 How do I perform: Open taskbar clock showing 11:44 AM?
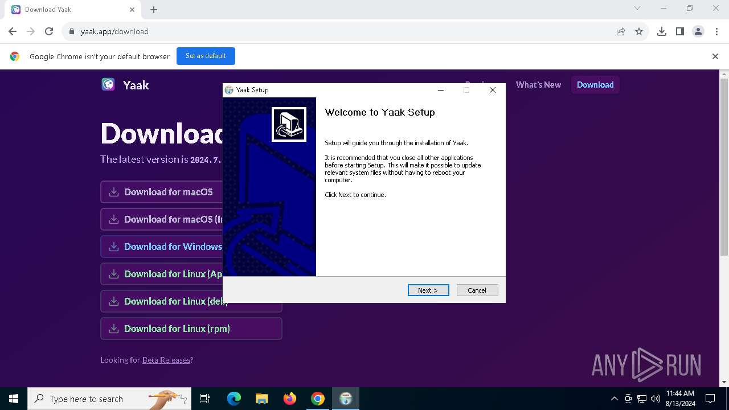click(680, 399)
